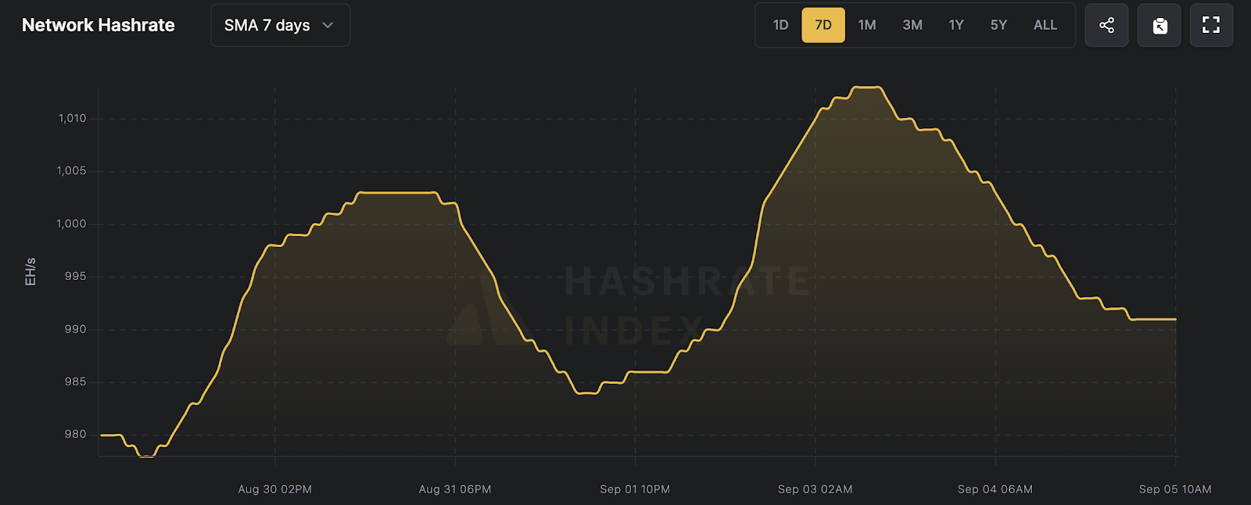1251x505 pixels.
Task: Click the 985 y-axis value
Action: pyautogui.click(x=76, y=381)
